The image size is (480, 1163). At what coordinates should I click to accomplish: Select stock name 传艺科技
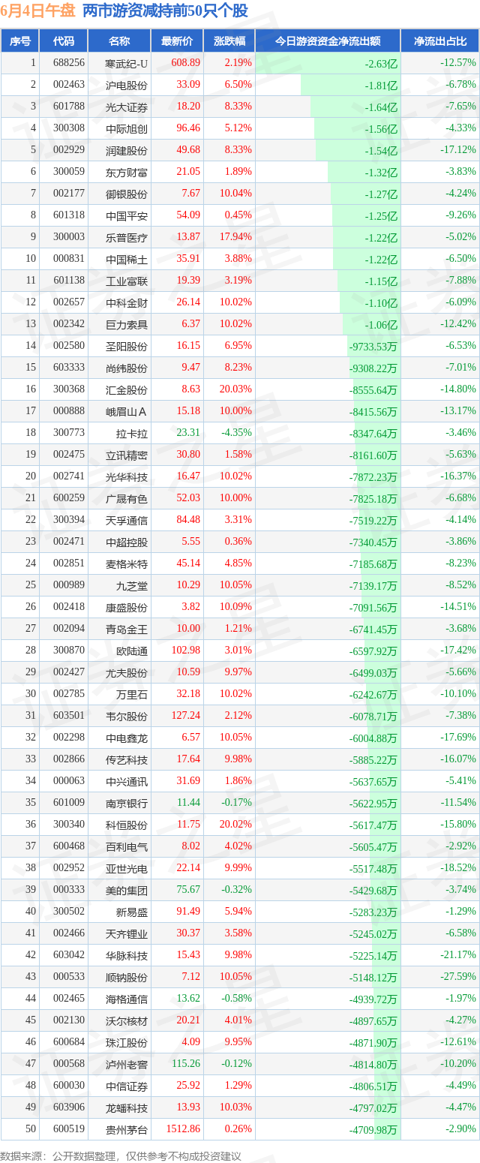(127, 759)
